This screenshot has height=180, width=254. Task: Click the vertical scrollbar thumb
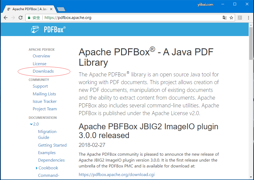pos(251,44)
